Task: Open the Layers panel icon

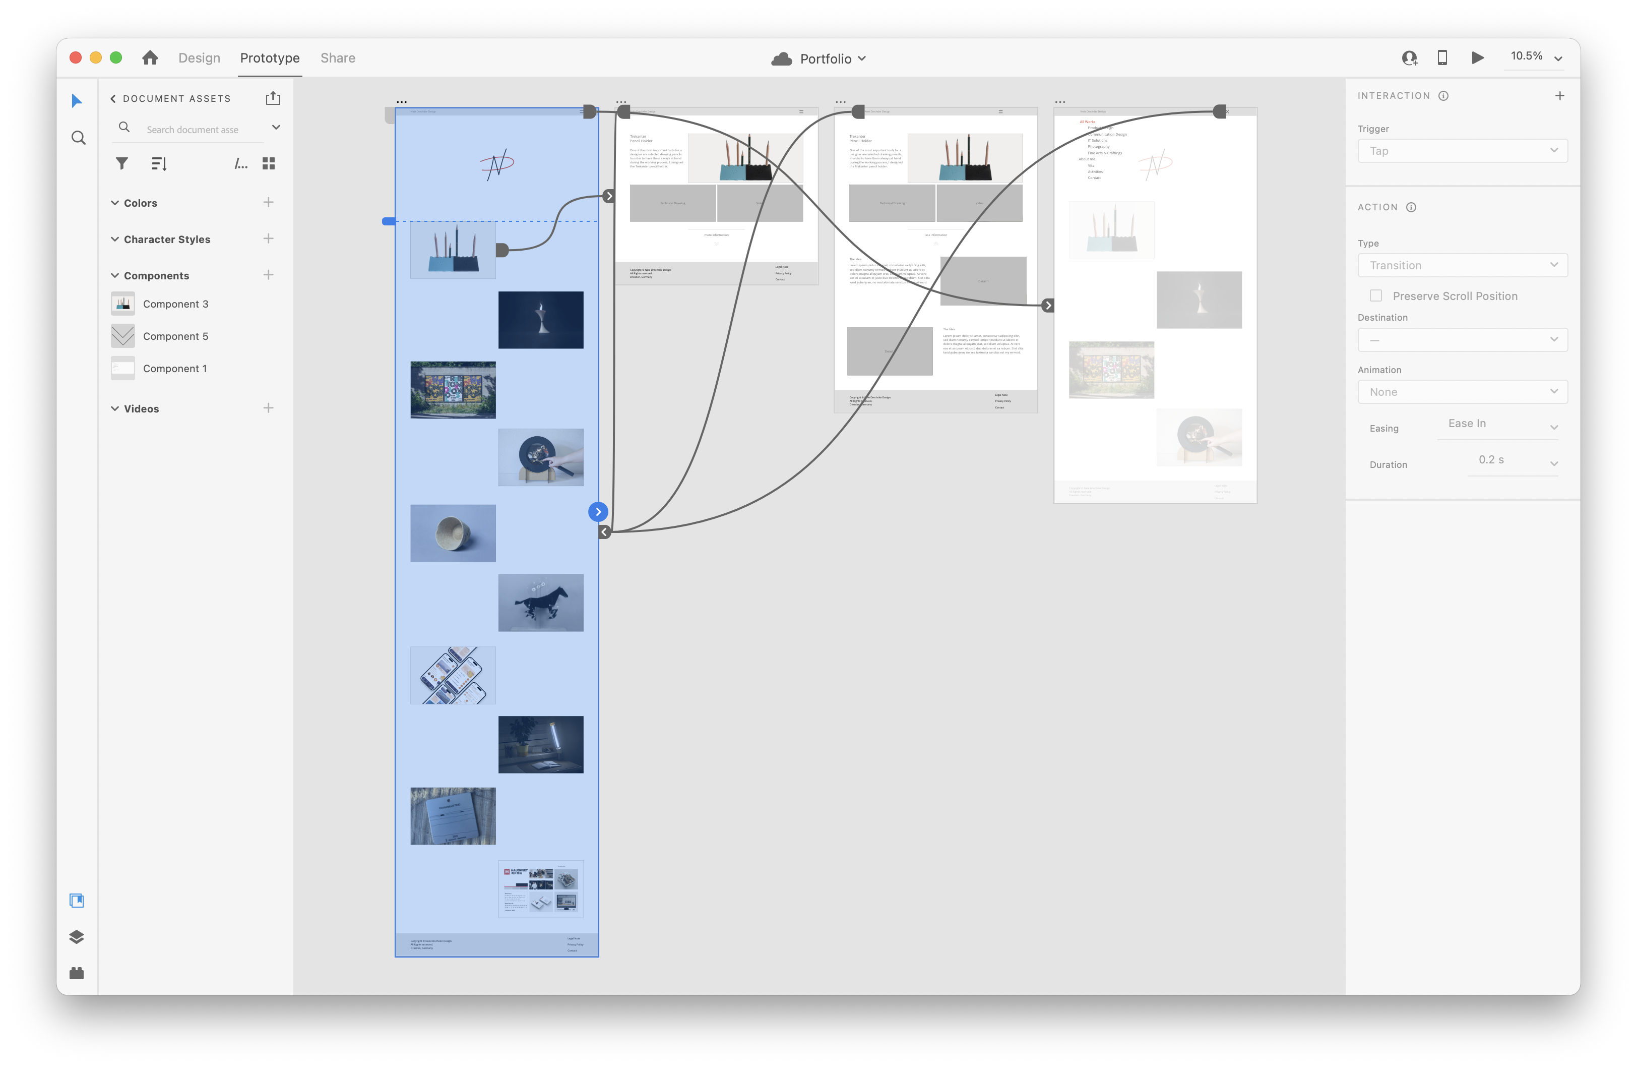Action: (77, 937)
